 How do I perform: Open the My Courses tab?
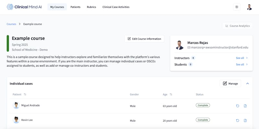[57, 7]
